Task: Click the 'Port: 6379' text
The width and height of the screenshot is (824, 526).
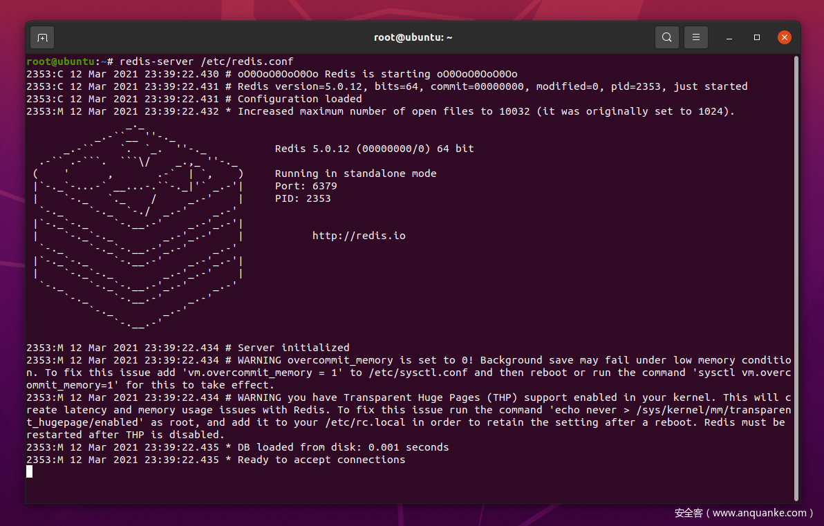Action: click(x=306, y=186)
